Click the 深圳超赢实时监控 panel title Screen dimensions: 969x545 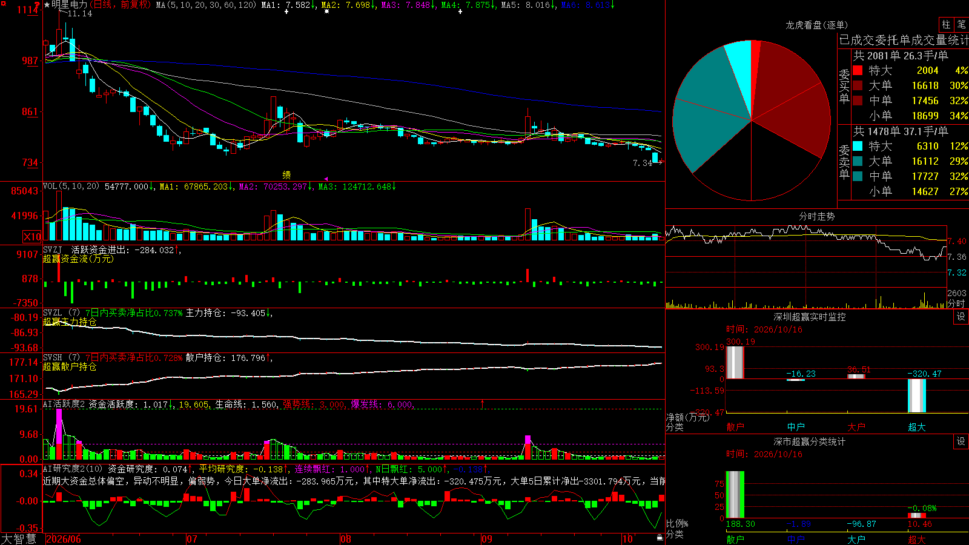point(810,317)
